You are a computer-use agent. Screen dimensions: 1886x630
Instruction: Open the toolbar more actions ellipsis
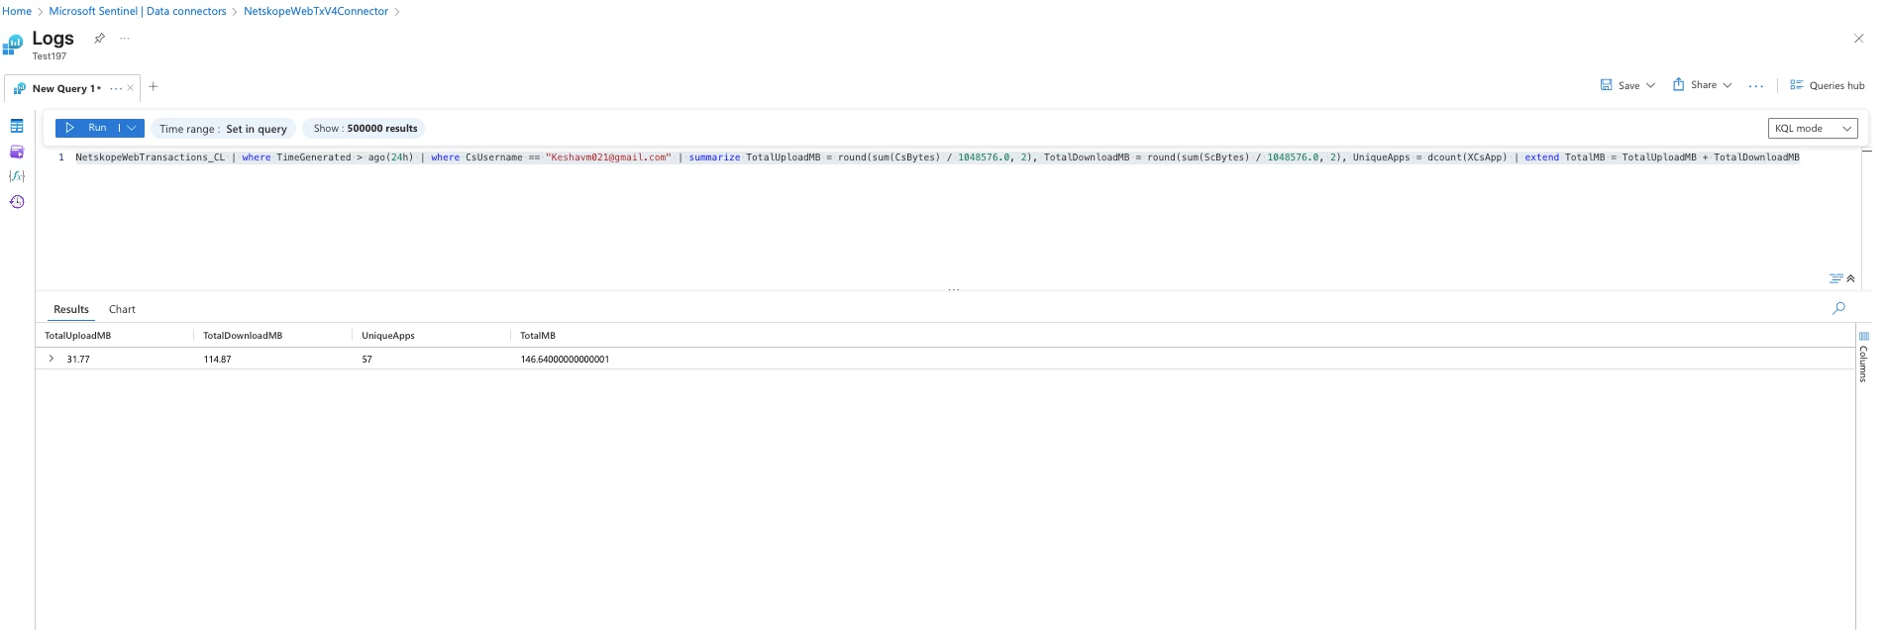pos(1756,86)
